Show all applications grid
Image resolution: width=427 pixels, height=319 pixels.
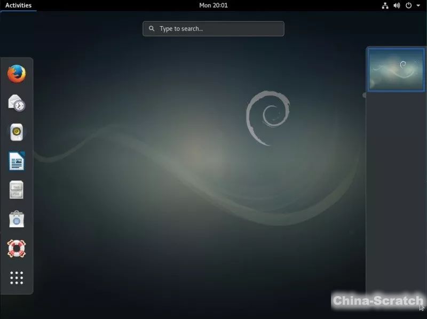pyautogui.click(x=17, y=277)
